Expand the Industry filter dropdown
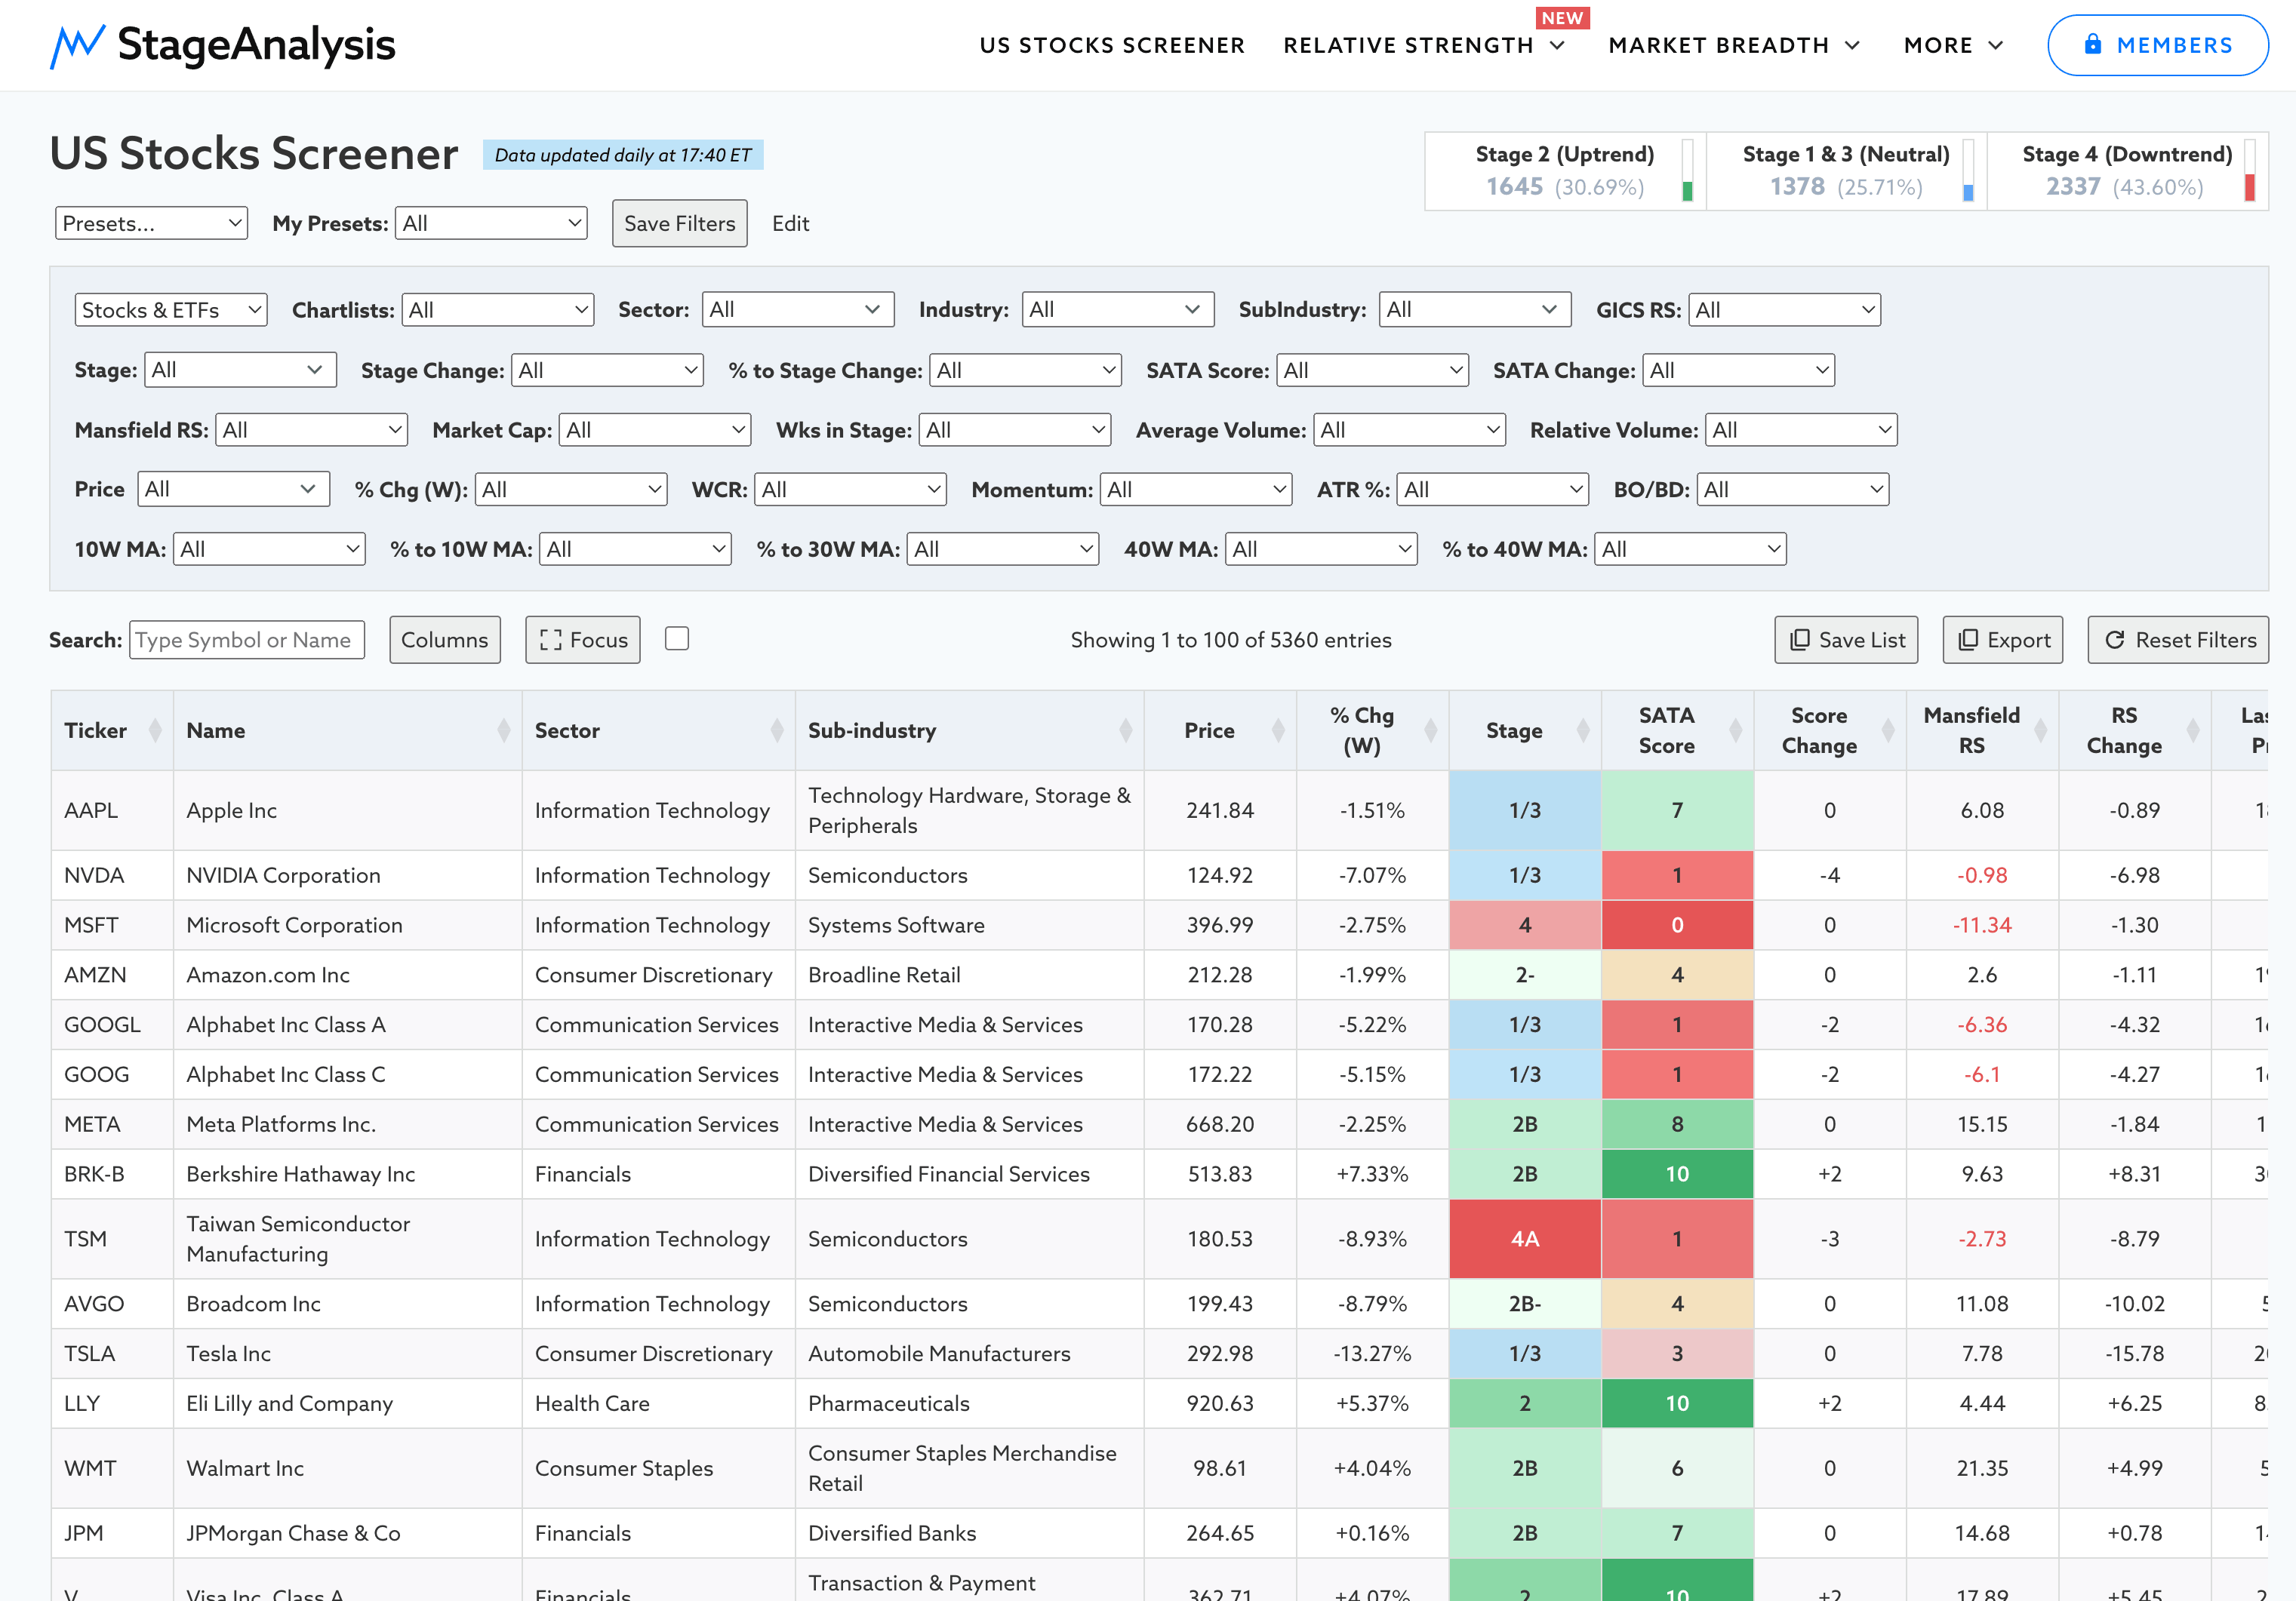Image resolution: width=2296 pixels, height=1601 pixels. coord(1118,310)
